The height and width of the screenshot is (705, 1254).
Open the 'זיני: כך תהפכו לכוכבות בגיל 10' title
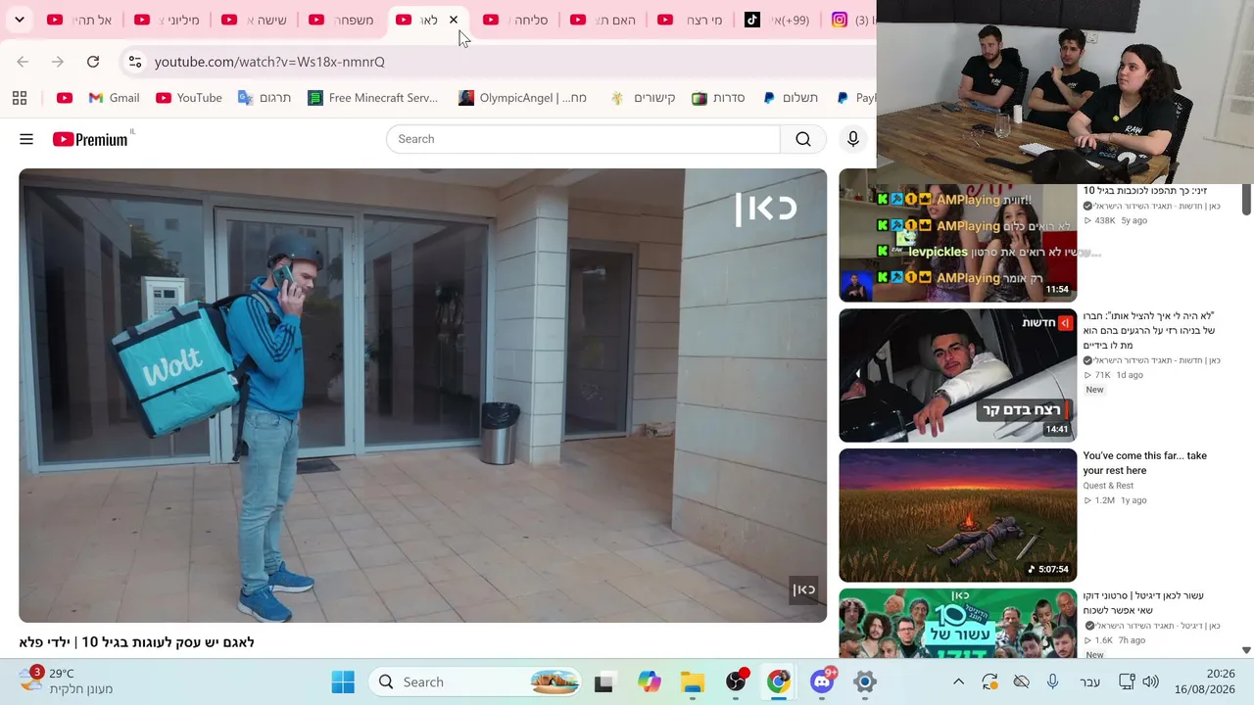point(1145,191)
